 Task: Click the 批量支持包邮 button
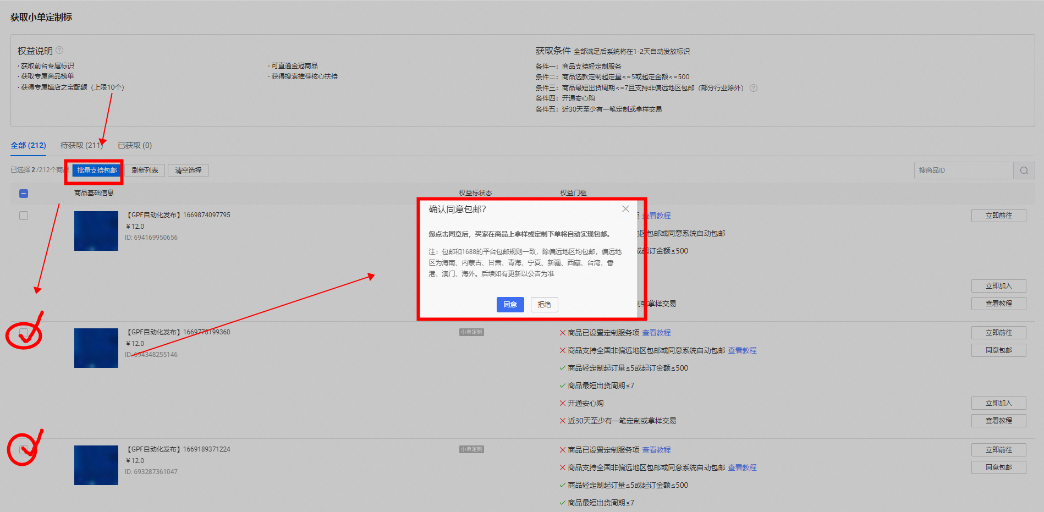[95, 170]
